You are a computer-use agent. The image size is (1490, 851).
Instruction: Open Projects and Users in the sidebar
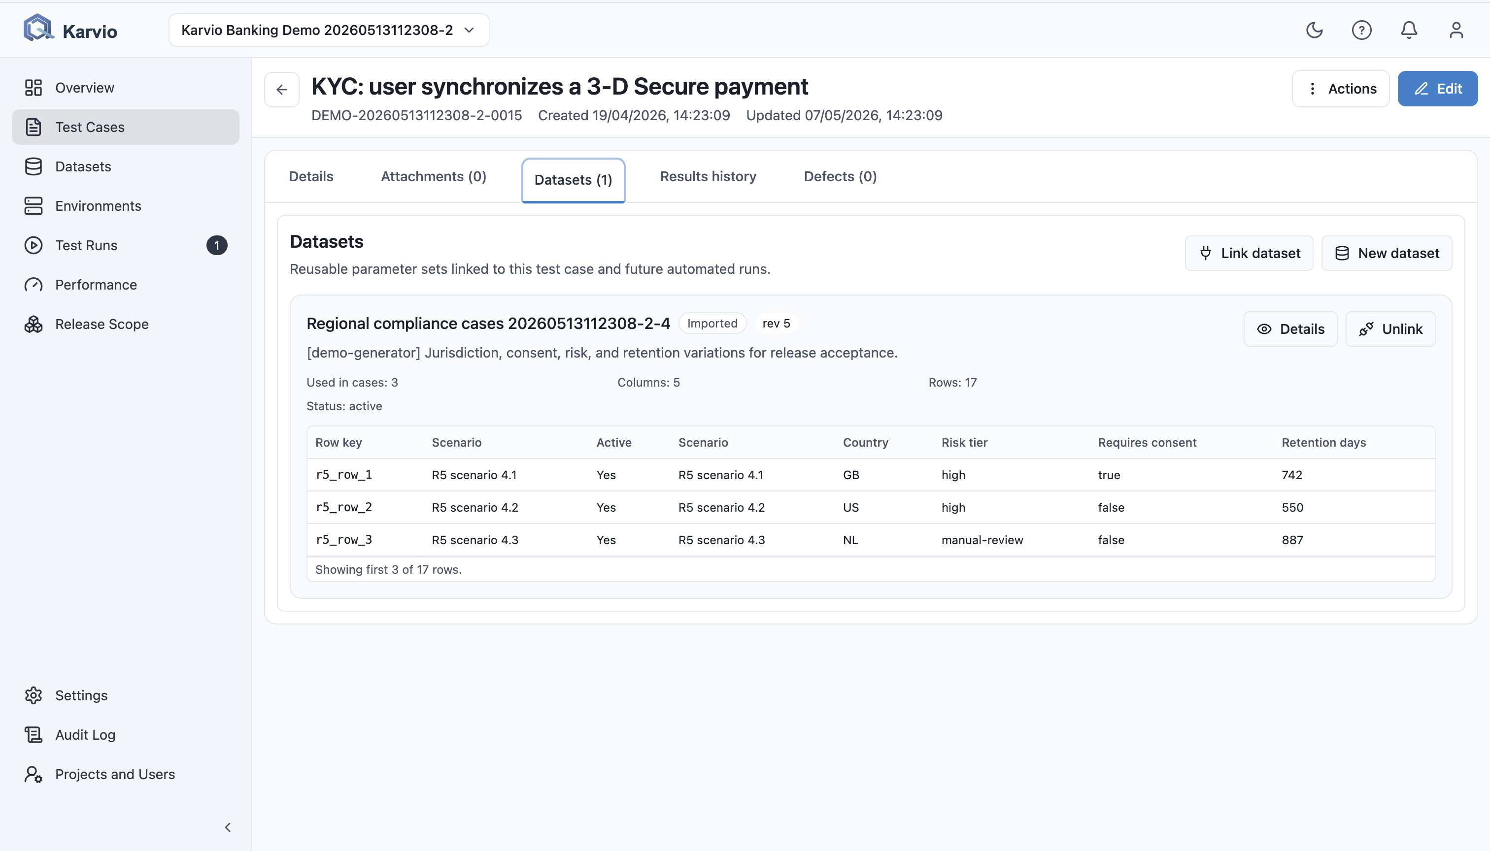[125, 774]
